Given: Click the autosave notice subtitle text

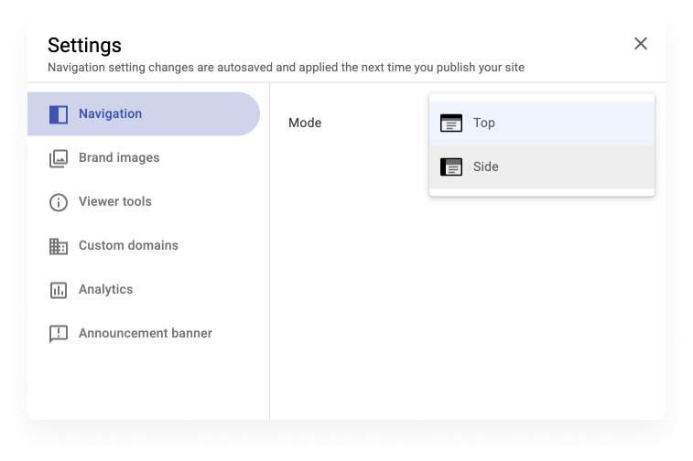Looking at the screenshot, I should [286, 68].
